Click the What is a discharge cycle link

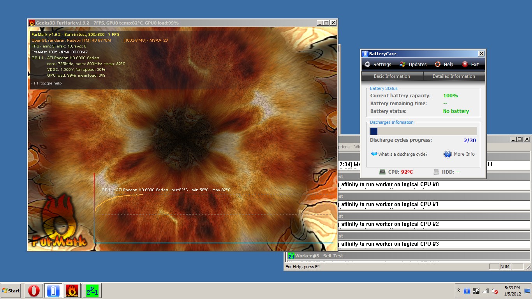pyautogui.click(x=403, y=154)
